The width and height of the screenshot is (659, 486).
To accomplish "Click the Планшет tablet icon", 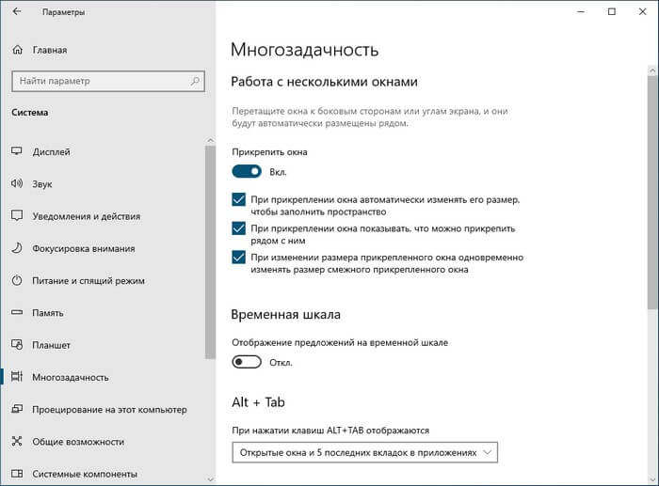I will (17, 345).
